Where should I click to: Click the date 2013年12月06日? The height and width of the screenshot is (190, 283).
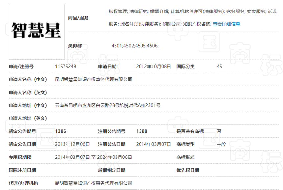pyautogui.click(x=72, y=144)
